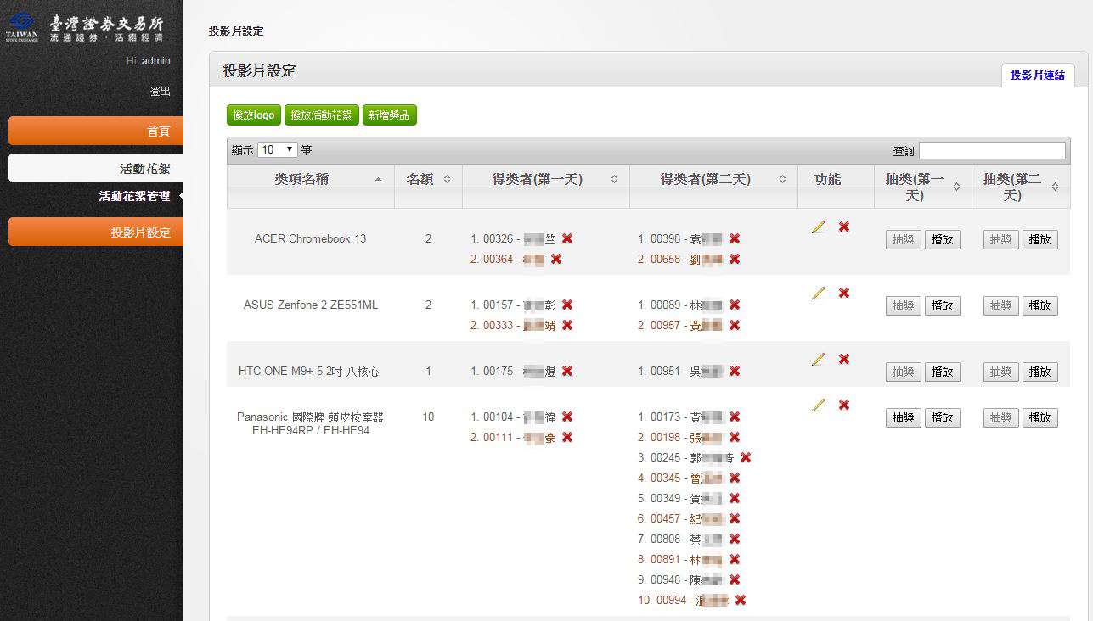This screenshot has width=1093, height=621.
Task: Remove second-day winner 00457
Action: 735,518
